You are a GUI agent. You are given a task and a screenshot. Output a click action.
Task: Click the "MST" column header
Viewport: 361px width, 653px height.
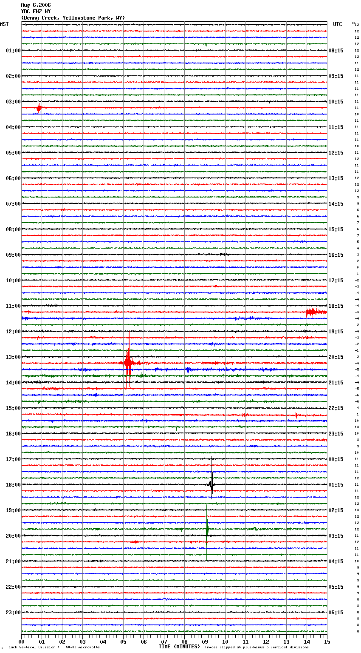(4, 24)
